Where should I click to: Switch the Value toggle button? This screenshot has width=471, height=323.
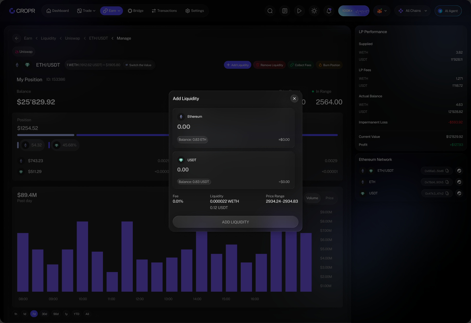(x=138, y=65)
